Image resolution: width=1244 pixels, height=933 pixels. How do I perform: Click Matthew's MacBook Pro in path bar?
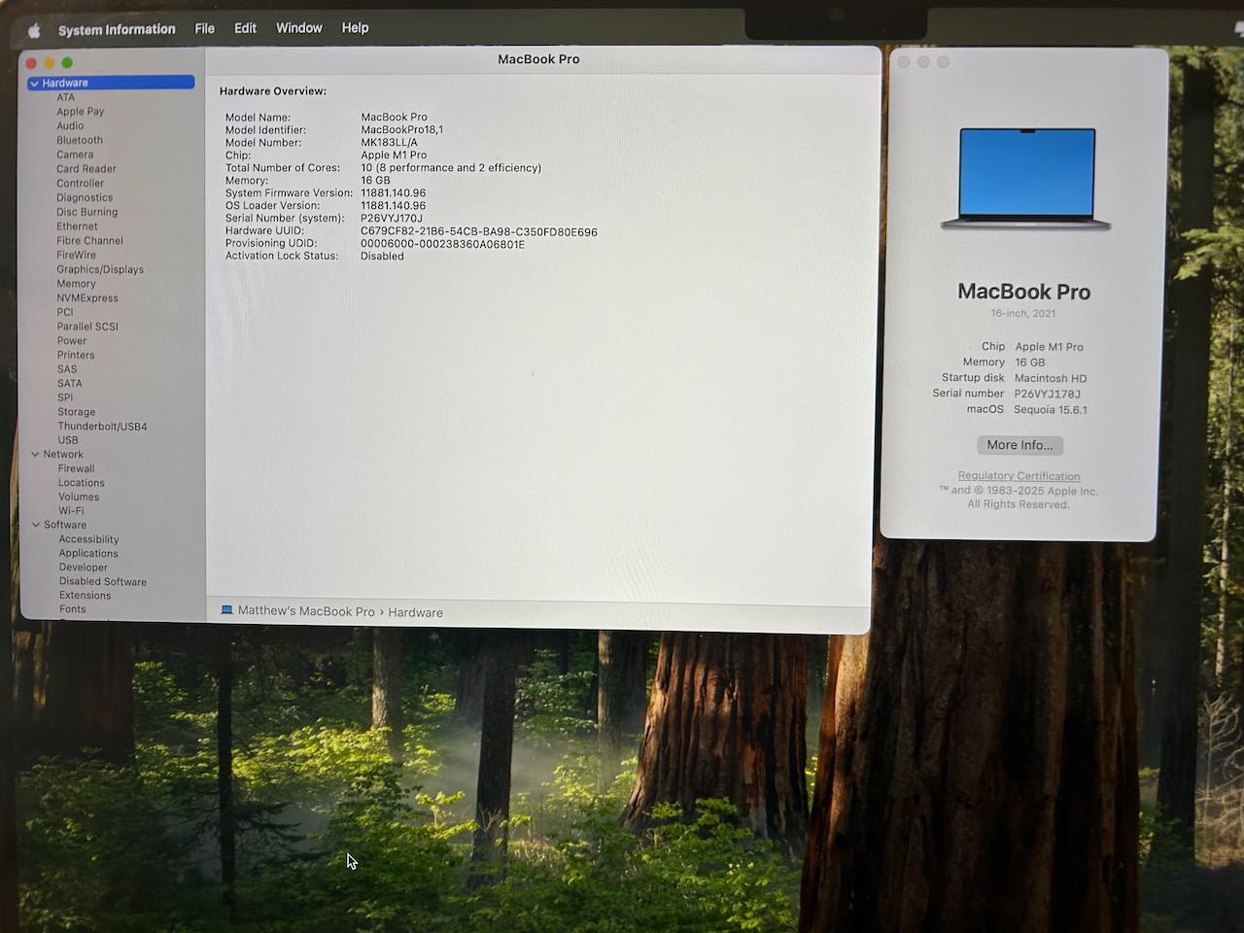(x=306, y=611)
